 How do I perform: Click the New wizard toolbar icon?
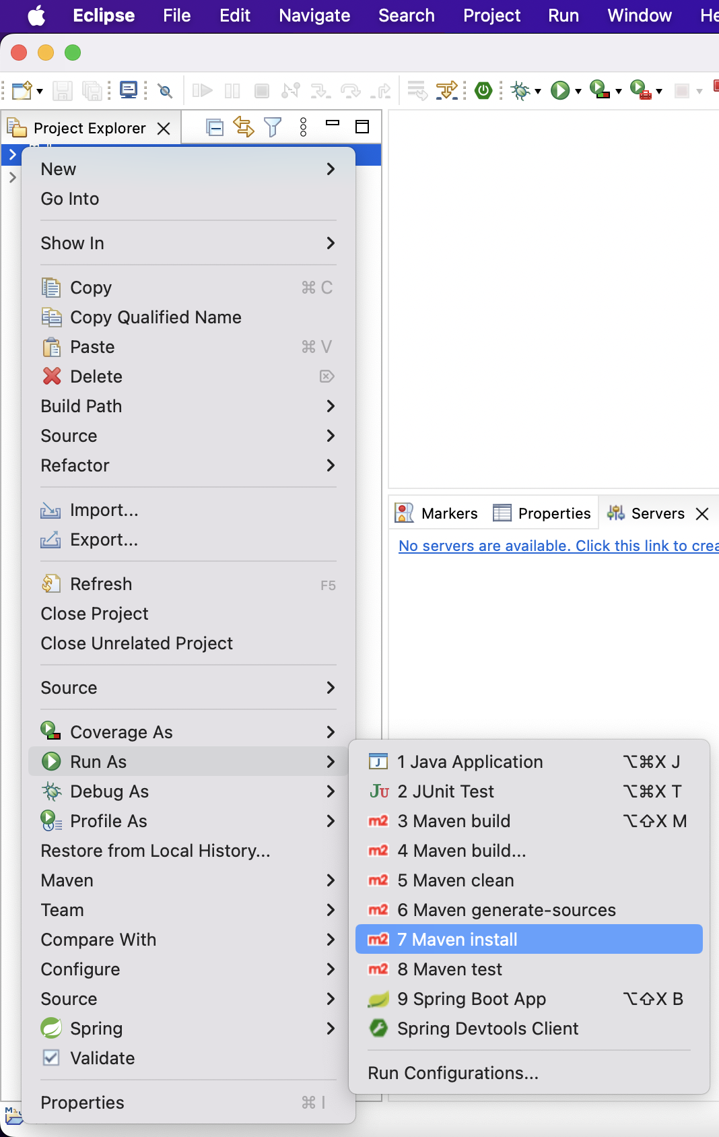pos(22,90)
